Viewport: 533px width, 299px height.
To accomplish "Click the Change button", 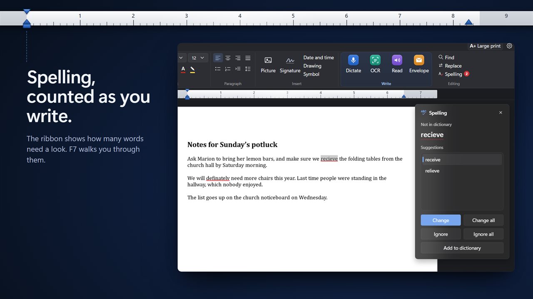I will 441,220.
